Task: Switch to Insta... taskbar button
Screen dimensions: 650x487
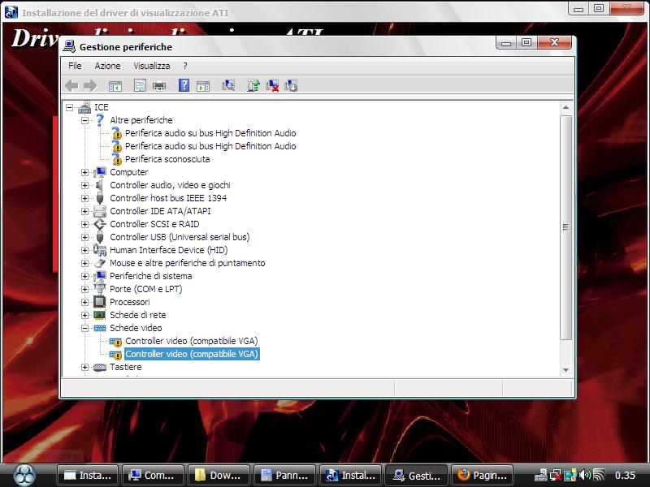Action: 88,475
